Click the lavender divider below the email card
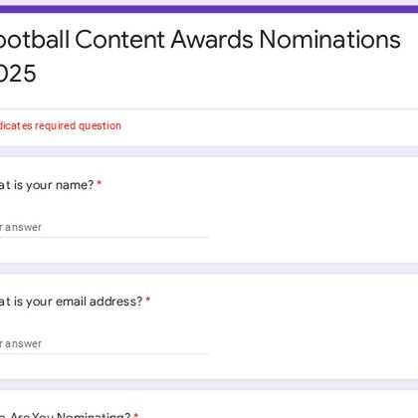 209,384
